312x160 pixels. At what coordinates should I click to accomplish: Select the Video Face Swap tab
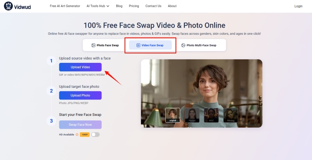151,45
